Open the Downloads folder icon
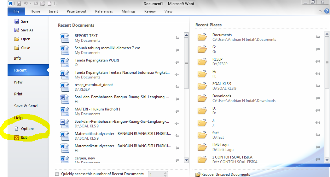The width and height of the screenshot is (330, 177). tap(202, 98)
